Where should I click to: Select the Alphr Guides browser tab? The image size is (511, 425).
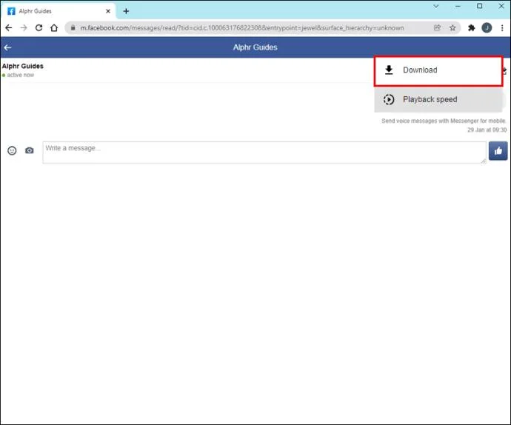pyautogui.click(x=59, y=11)
